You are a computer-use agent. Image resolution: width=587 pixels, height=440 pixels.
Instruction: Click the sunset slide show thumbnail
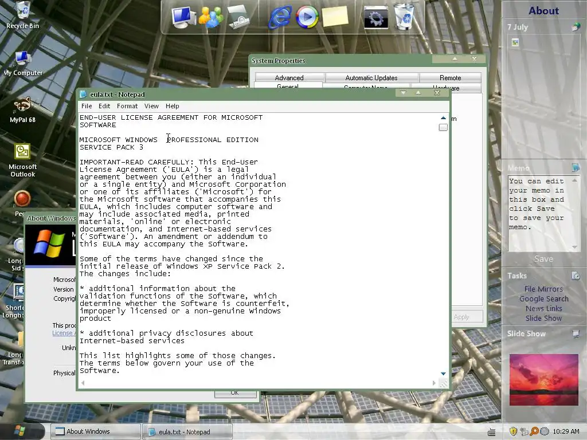point(543,380)
